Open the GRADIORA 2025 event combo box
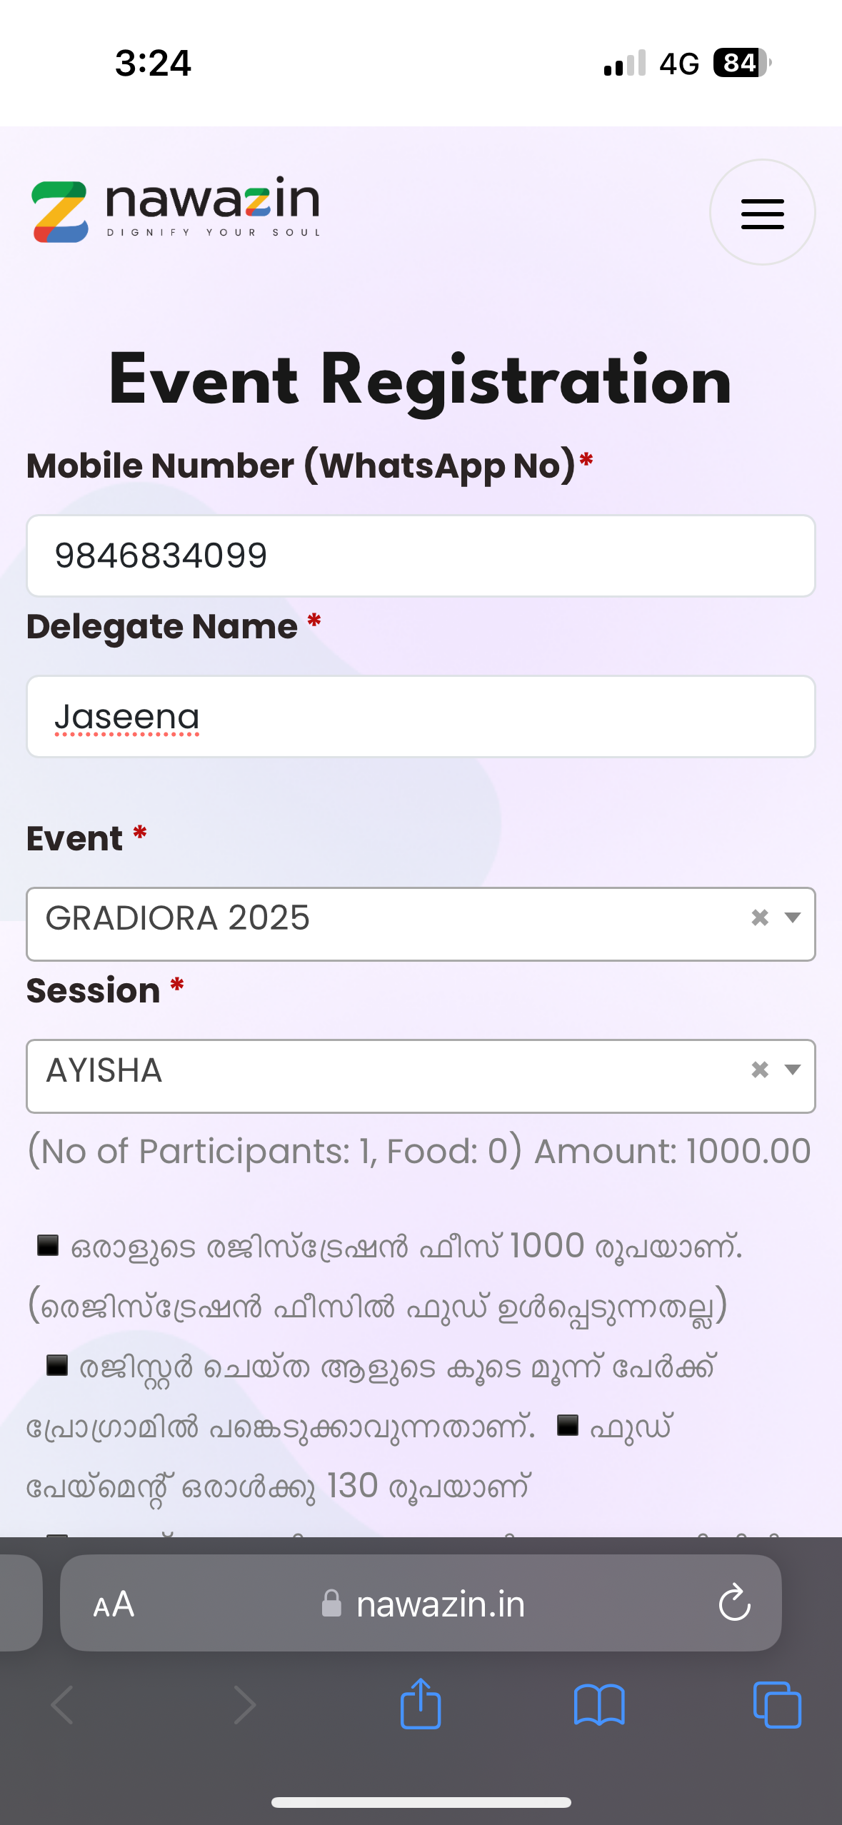This screenshot has width=842, height=1825. [x=386, y=924]
